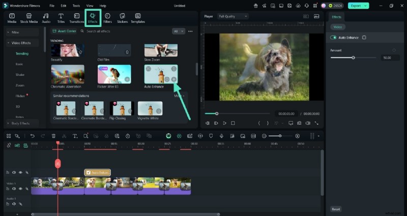
Task: Click the Delete trash icon in timeline toolbar
Action: [x=53, y=136]
